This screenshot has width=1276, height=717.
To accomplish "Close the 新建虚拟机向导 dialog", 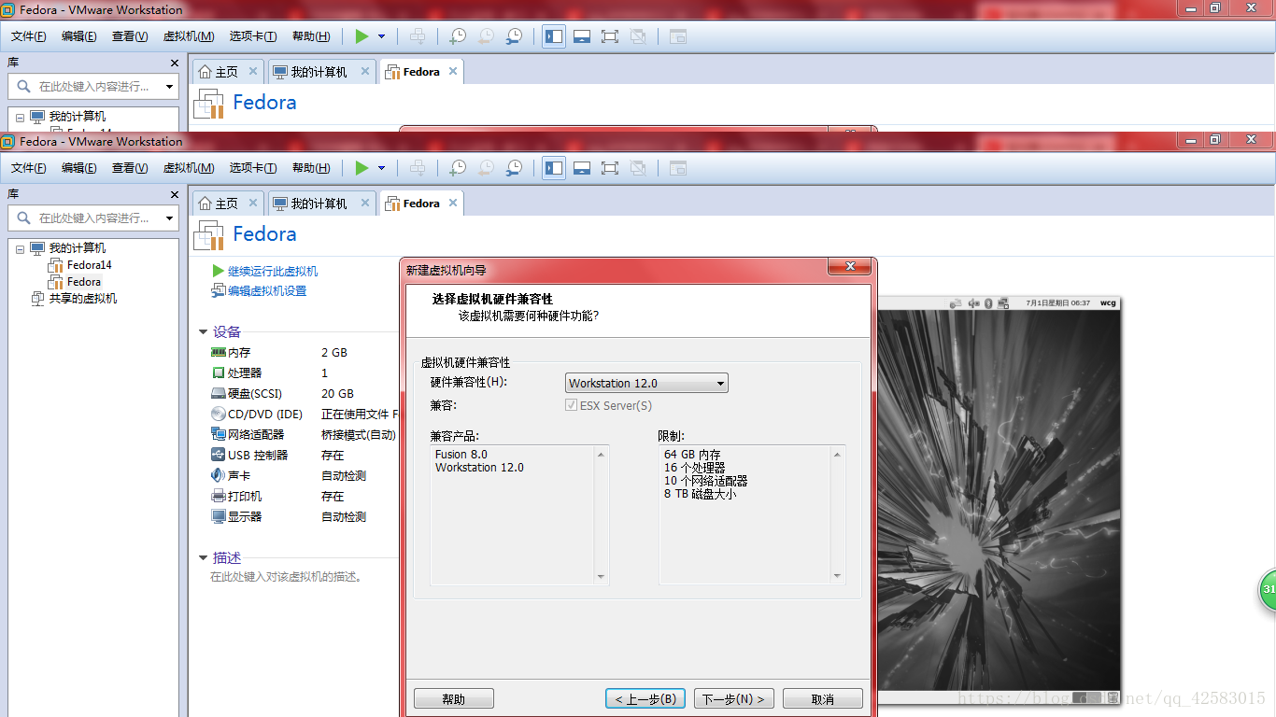I will click(x=850, y=267).
